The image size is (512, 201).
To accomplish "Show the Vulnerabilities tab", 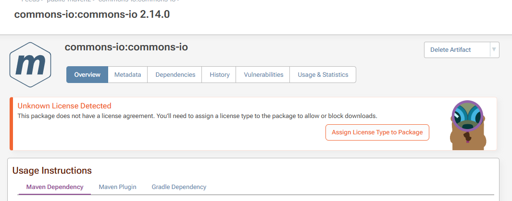I will (x=263, y=75).
